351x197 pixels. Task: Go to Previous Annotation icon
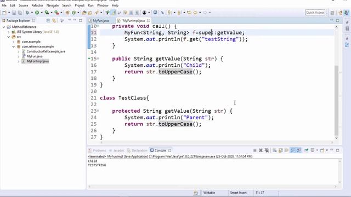[179, 13]
